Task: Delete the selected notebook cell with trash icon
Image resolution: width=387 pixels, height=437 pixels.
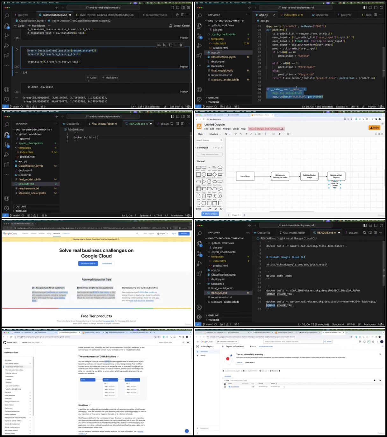Action: [181, 45]
